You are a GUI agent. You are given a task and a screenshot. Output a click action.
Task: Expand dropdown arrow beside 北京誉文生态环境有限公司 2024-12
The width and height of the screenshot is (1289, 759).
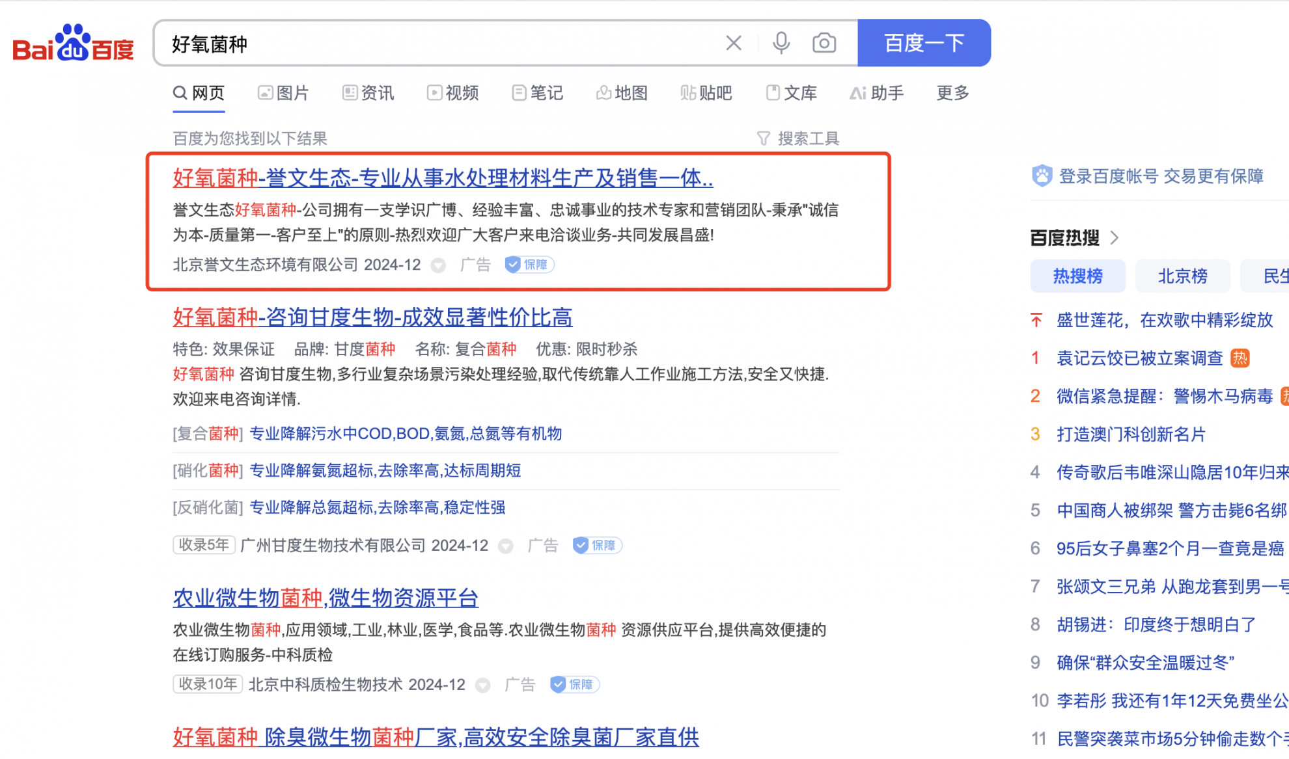pos(439,265)
